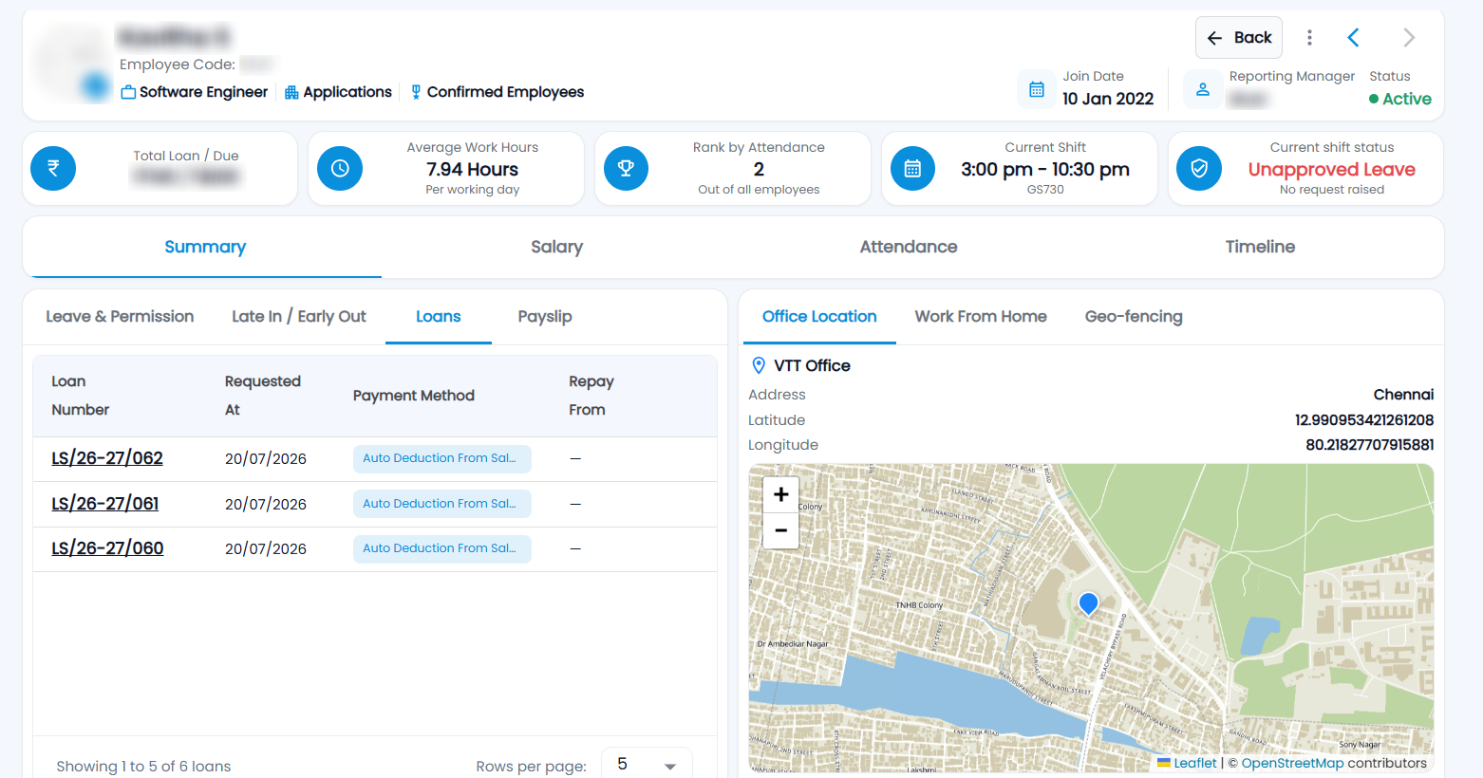
Task: Open loan LS/26-27/062
Action: pos(107,458)
